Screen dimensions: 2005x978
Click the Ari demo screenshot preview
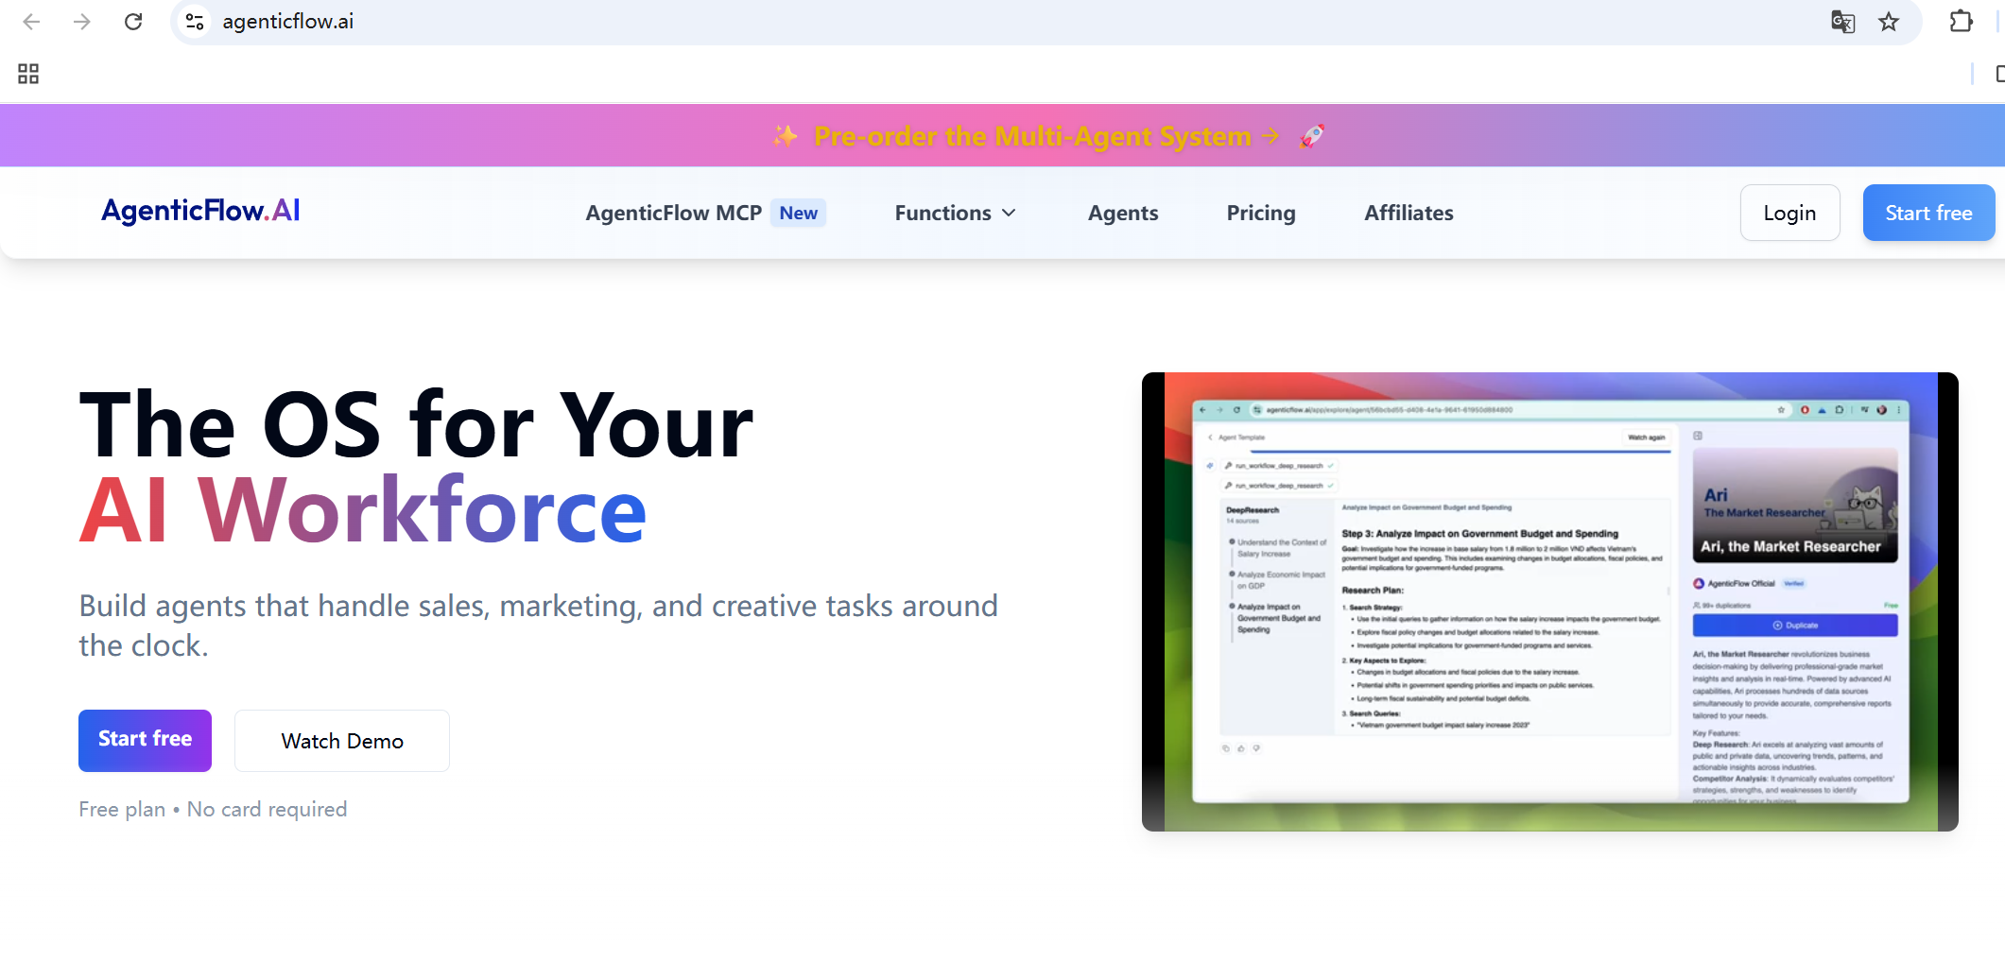[x=1550, y=602]
